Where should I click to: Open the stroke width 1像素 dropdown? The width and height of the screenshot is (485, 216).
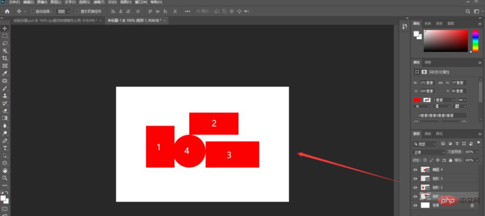[454, 100]
